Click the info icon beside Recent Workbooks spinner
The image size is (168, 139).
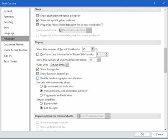(x=96, y=49)
